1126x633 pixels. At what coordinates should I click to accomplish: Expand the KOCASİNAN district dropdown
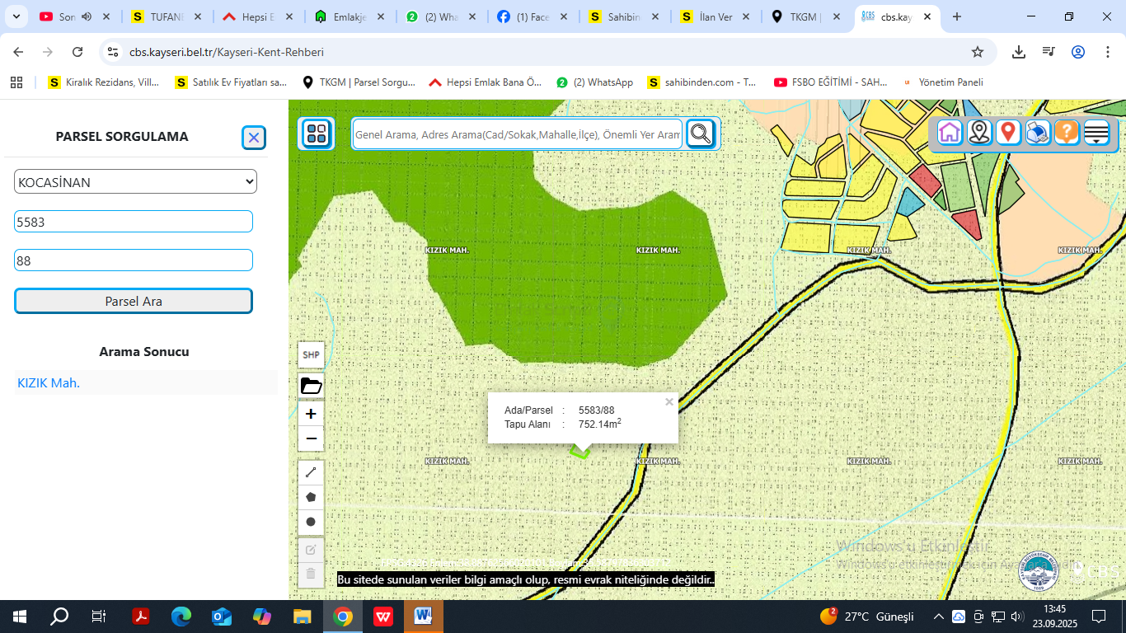click(x=135, y=181)
